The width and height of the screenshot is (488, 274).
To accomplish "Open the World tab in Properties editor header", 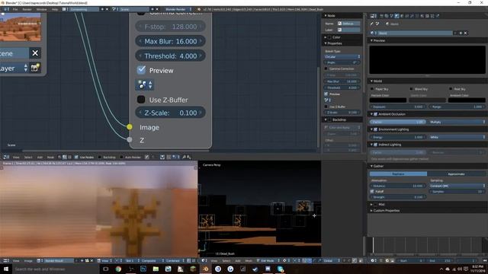I will click(396, 16).
